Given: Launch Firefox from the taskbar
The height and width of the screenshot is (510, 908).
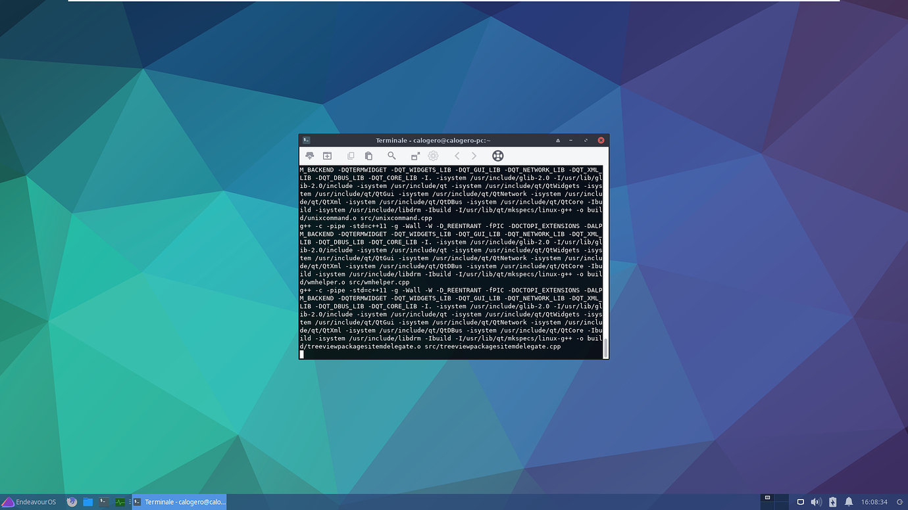Looking at the screenshot, I should tap(72, 501).
